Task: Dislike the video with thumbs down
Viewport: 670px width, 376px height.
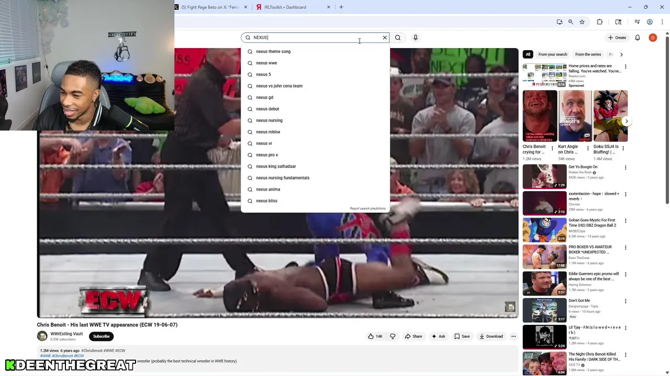Action: coord(393,336)
